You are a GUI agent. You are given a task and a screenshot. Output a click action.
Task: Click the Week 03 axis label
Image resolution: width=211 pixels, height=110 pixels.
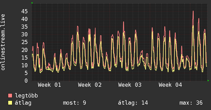[x=130, y=85]
